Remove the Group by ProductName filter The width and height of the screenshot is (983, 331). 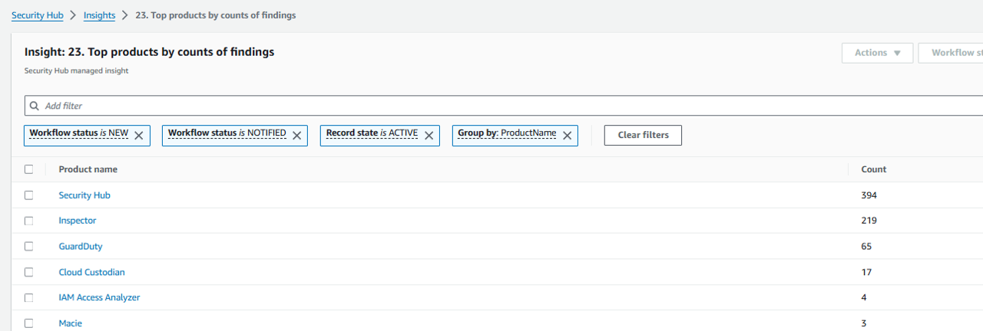point(567,136)
